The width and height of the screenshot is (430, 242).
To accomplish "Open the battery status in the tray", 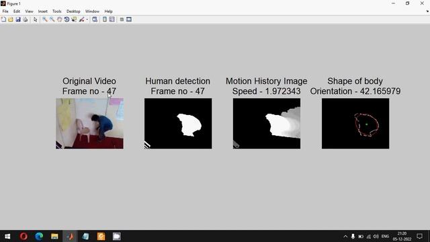I will coord(361,236).
